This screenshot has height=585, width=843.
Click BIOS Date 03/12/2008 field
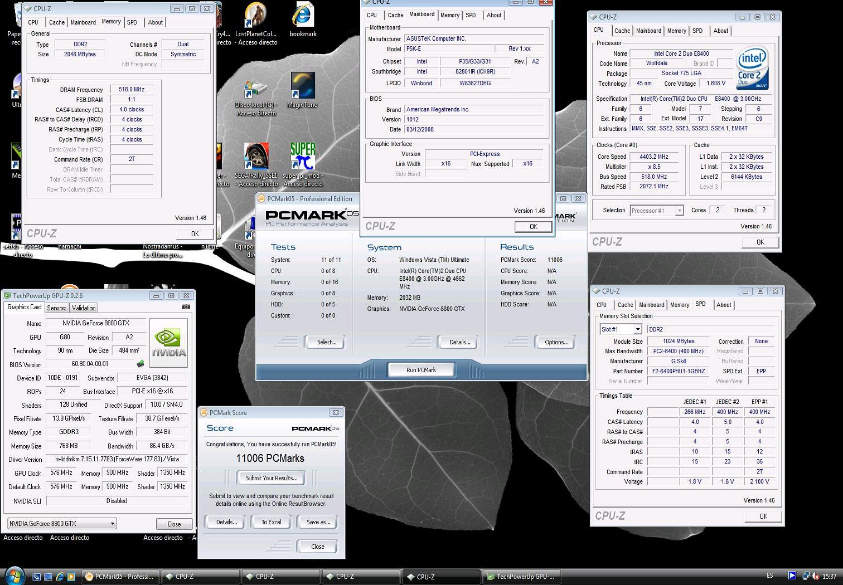tap(474, 129)
